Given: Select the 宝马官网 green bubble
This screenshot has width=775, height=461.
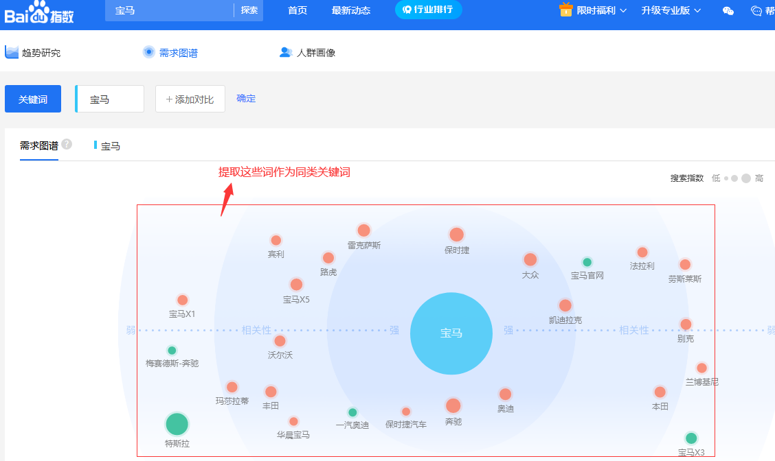Looking at the screenshot, I should (x=587, y=262).
